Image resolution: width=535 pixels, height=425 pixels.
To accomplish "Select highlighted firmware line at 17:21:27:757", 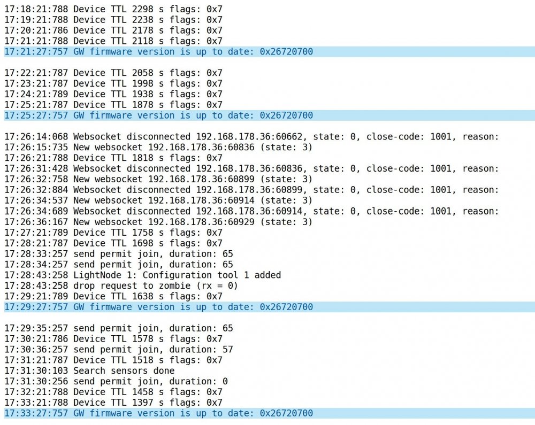I will 270,52.
